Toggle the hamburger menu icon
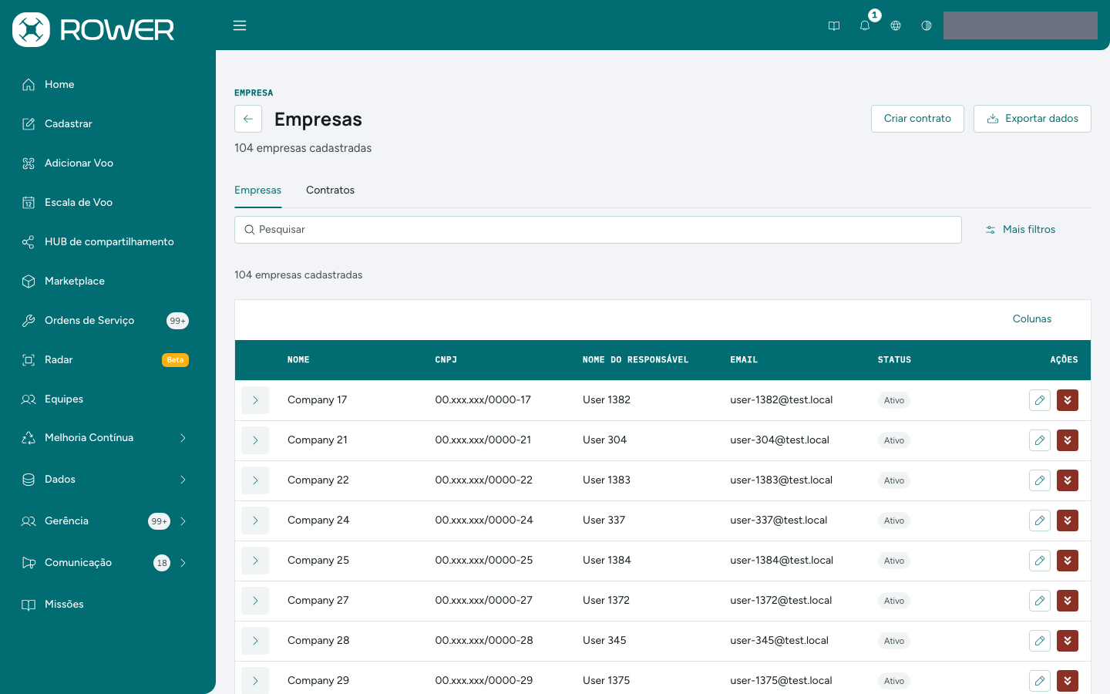Image resolution: width=1110 pixels, height=694 pixels. coord(240,25)
